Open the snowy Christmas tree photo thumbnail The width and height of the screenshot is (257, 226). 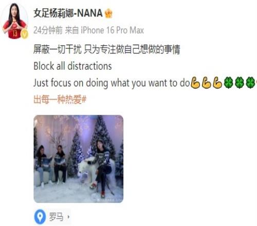click(x=79, y=159)
